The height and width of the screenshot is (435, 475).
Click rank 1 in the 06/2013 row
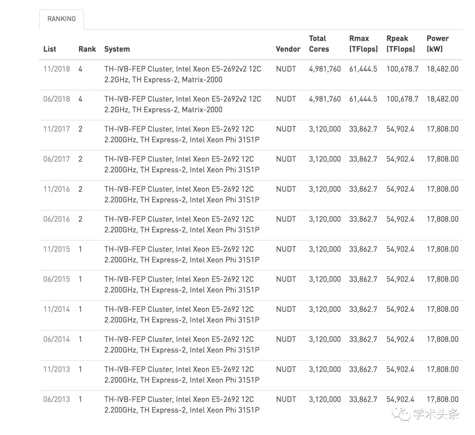[x=80, y=399]
